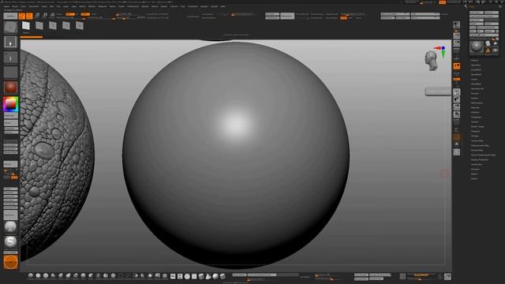The image size is (505, 284).
Task: Expand the Deformation sub-palette
Action: point(477,103)
